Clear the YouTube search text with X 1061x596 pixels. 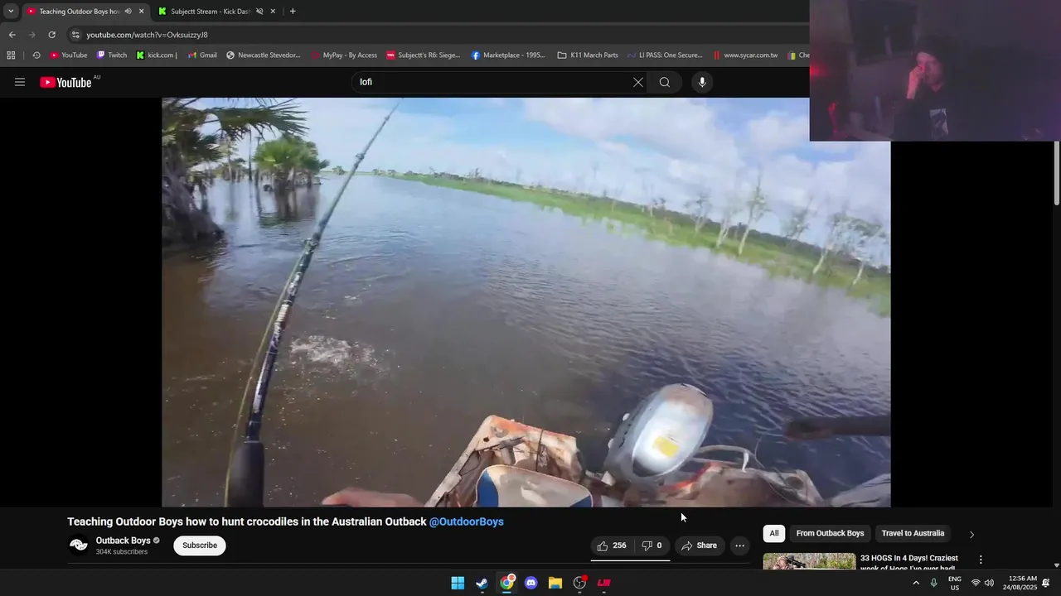[637, 82]
